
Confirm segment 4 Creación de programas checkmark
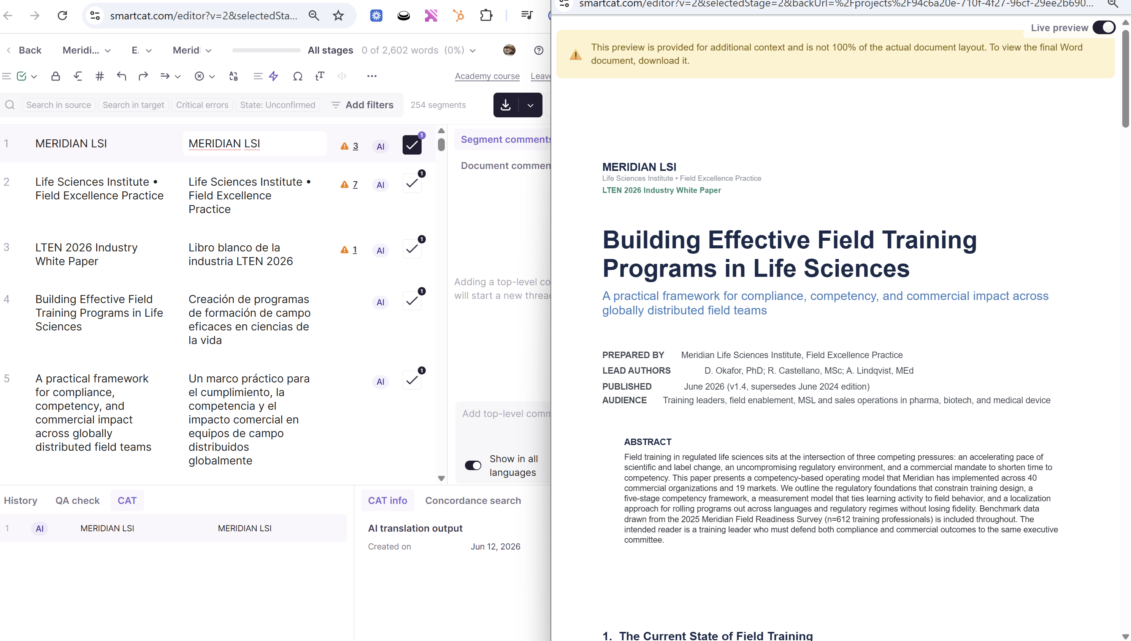click(412, 301)
